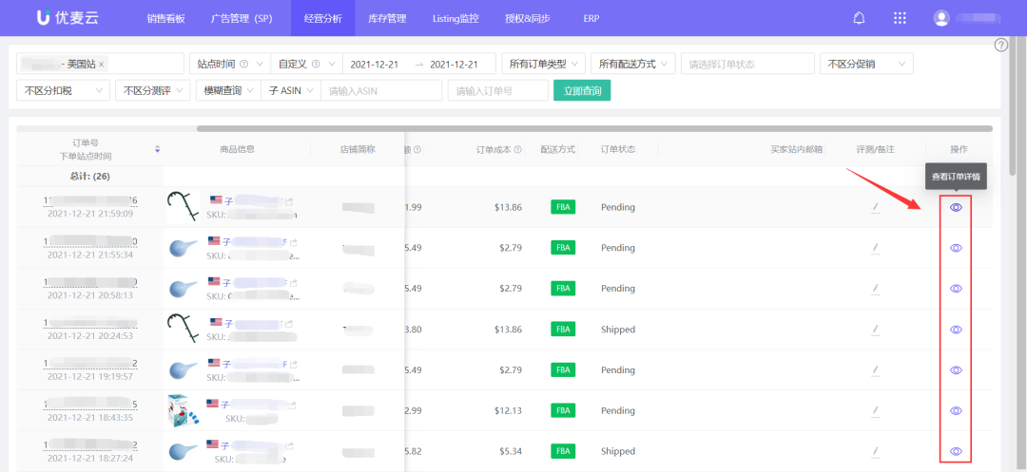
Task: Click the help icon beside 站点时间
Action: (x=243, y=64)
